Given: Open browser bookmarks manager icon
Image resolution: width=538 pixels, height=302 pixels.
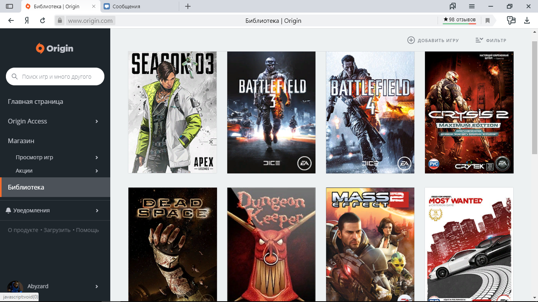Looking at the screenshot, I should [453, 6].
